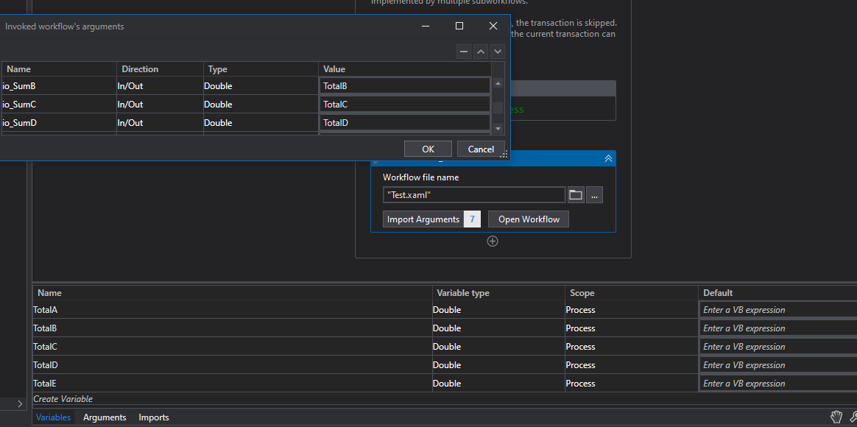The height and width of the screenshot is (427, 857).
Task: Click the TotalD value field for io_SumD
Action: coord(404,123)
